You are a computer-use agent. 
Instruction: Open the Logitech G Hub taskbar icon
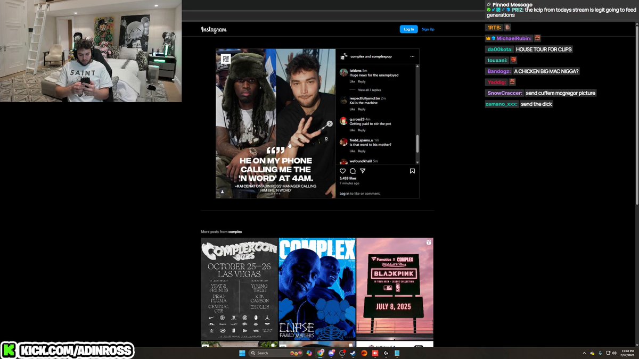(x=386, y=353)
